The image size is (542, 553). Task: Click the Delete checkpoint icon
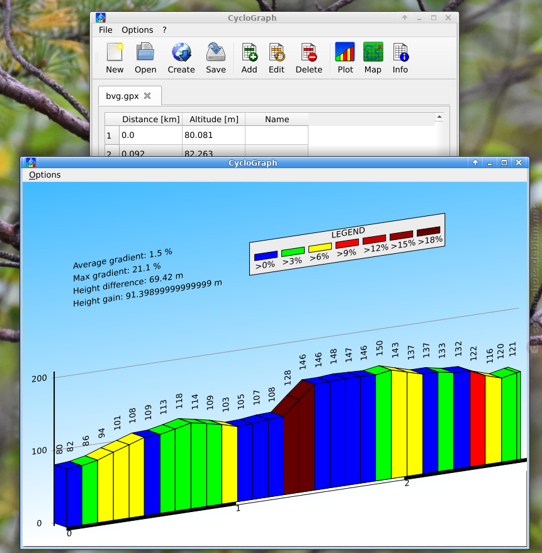pyautogui.click(x=308, y=52)
